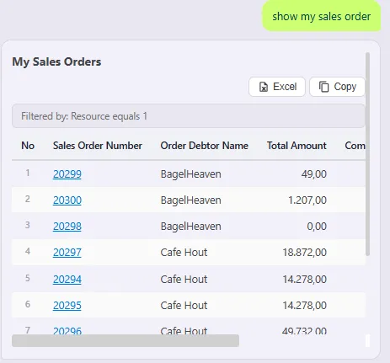Select Cafe Hout in the row of order 20295

pos(184,306)
